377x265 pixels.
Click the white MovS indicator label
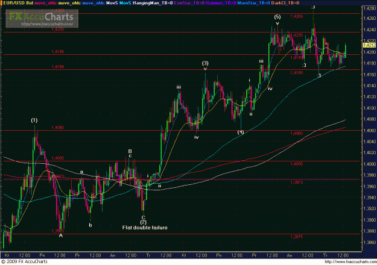click(x=112, y=3)
